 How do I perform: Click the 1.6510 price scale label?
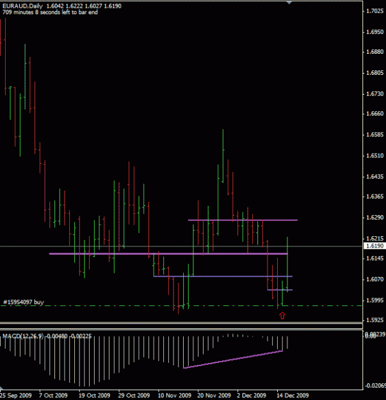point(374,156)
